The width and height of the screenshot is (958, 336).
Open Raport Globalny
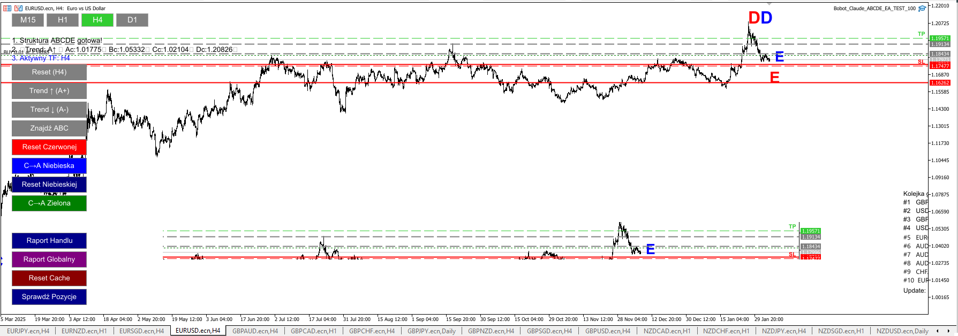[49, 259]
